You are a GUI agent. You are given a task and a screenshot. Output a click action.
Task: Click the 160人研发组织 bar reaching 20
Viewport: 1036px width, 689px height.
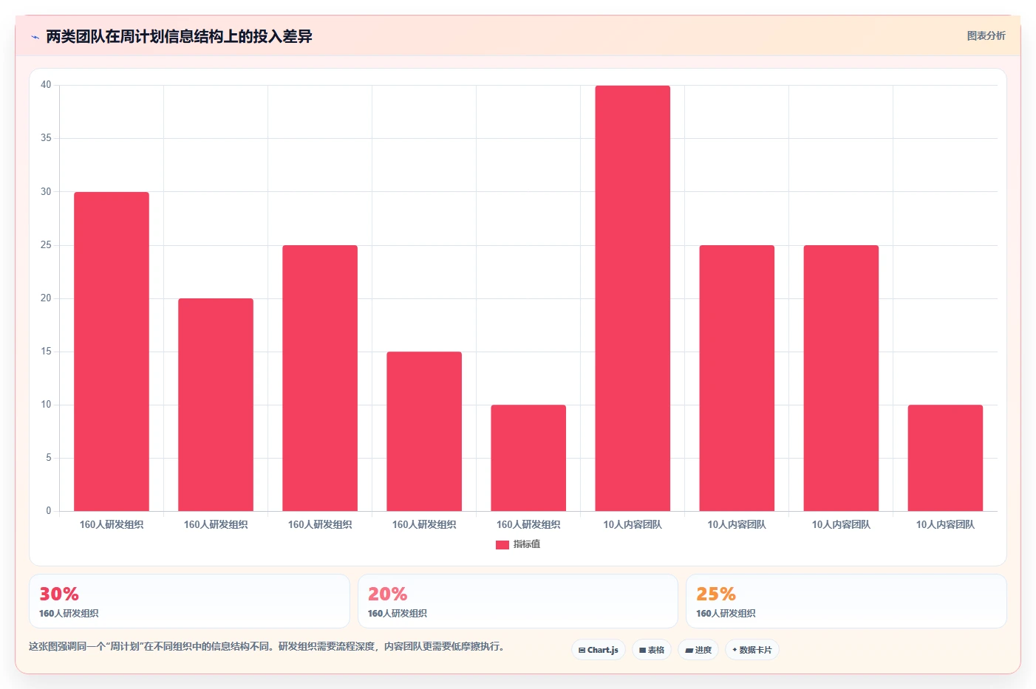tap(216, 405)
